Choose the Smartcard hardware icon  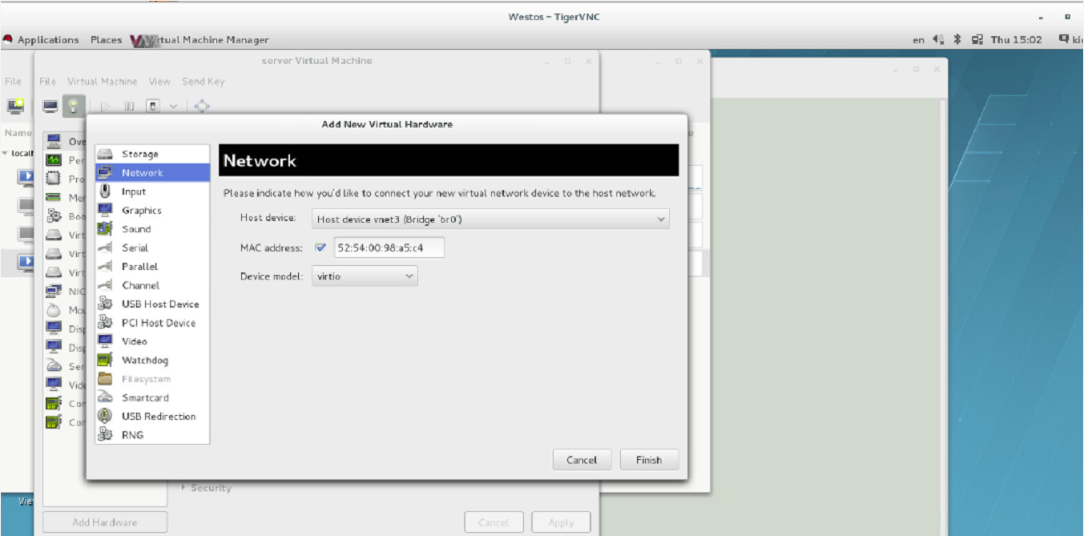(105, 397)
